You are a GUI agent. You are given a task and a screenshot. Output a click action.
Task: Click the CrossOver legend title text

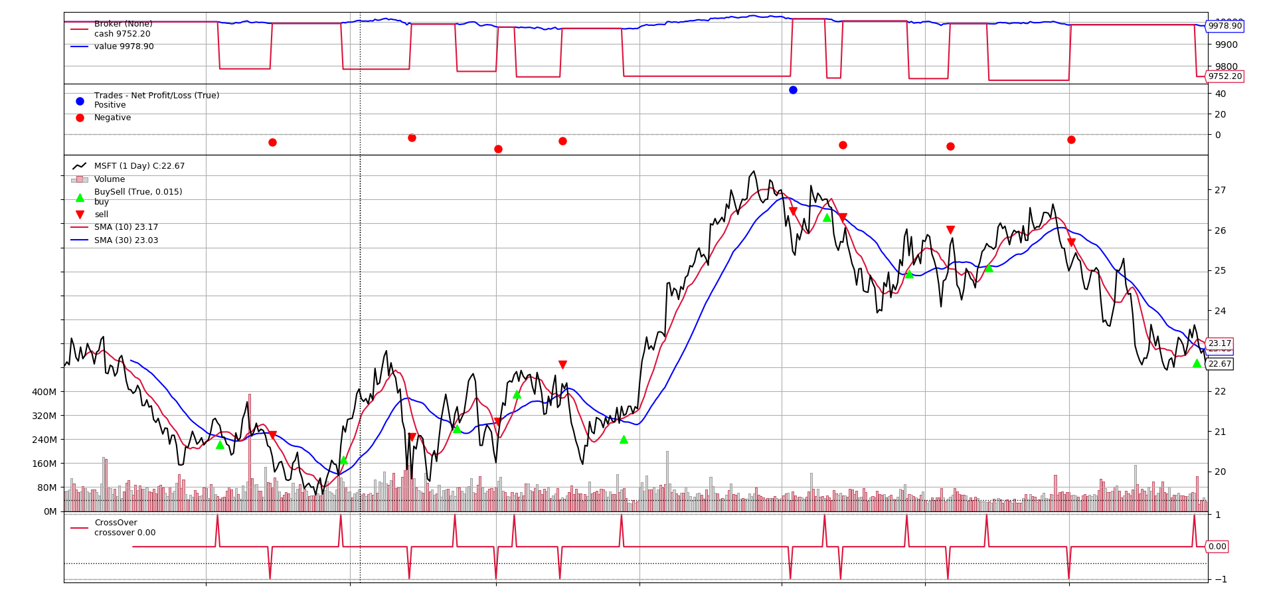(116, 523)
